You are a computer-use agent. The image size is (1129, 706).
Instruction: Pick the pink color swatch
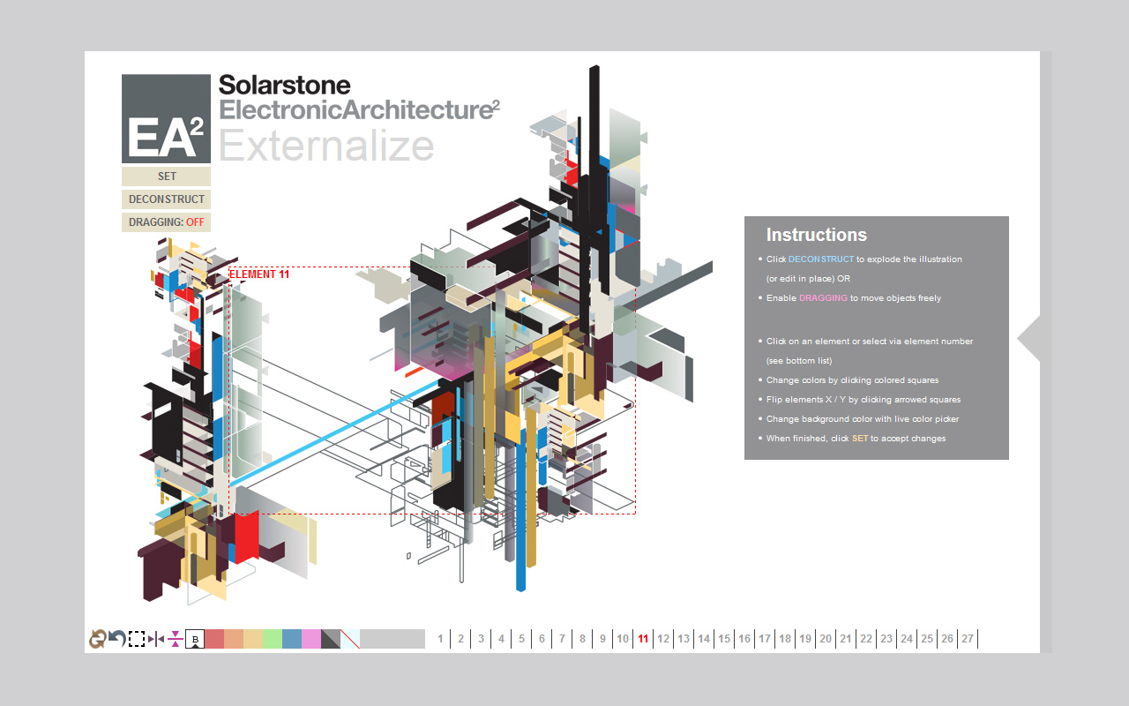point(311,639)
